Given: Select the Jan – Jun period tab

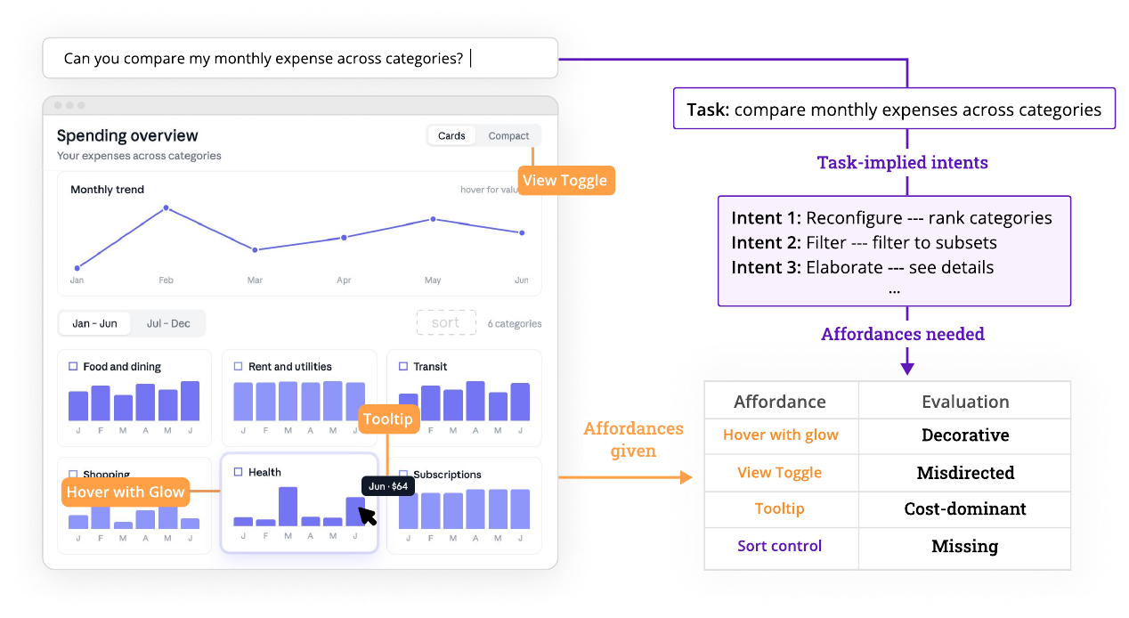Looking at the screenshot, I should pyautogui.click(x=94, y=323).
